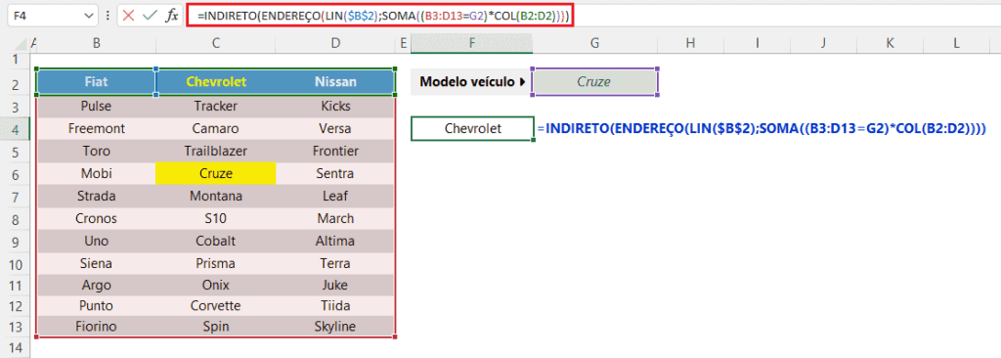Select row 13 header

click(x=16, y=327)
